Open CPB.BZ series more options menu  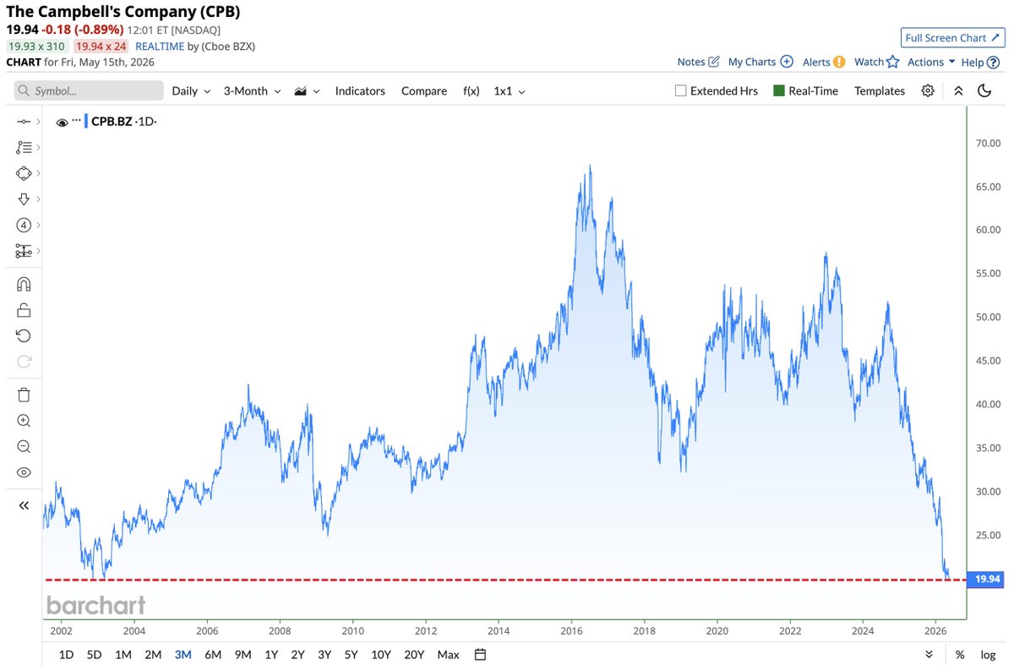coord(76,121)
